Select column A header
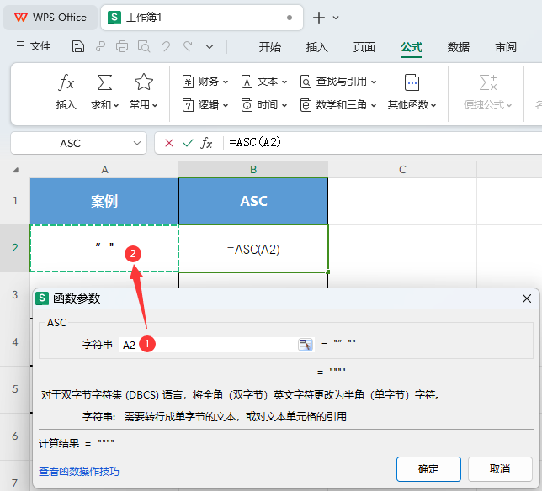Viewport: 542px width, 491px height. point(104,170)
